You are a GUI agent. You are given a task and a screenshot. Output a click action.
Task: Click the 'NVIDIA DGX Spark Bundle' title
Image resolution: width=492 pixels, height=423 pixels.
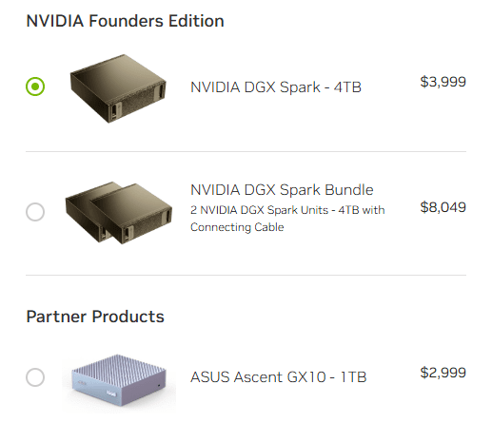(282, 190)
